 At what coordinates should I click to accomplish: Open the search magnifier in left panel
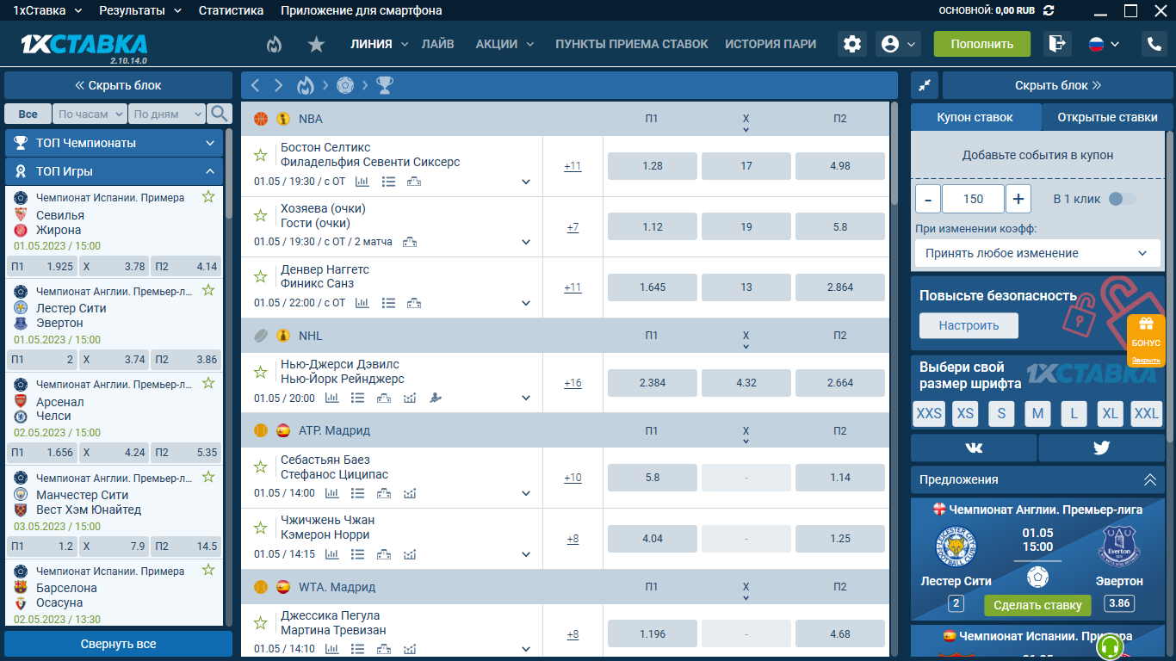[220, 114]
